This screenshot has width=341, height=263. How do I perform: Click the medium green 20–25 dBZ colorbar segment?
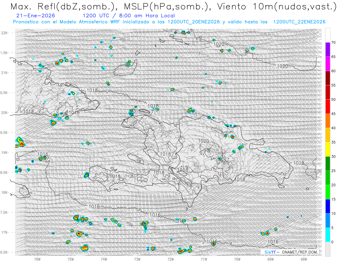click(x=328, y=178)
